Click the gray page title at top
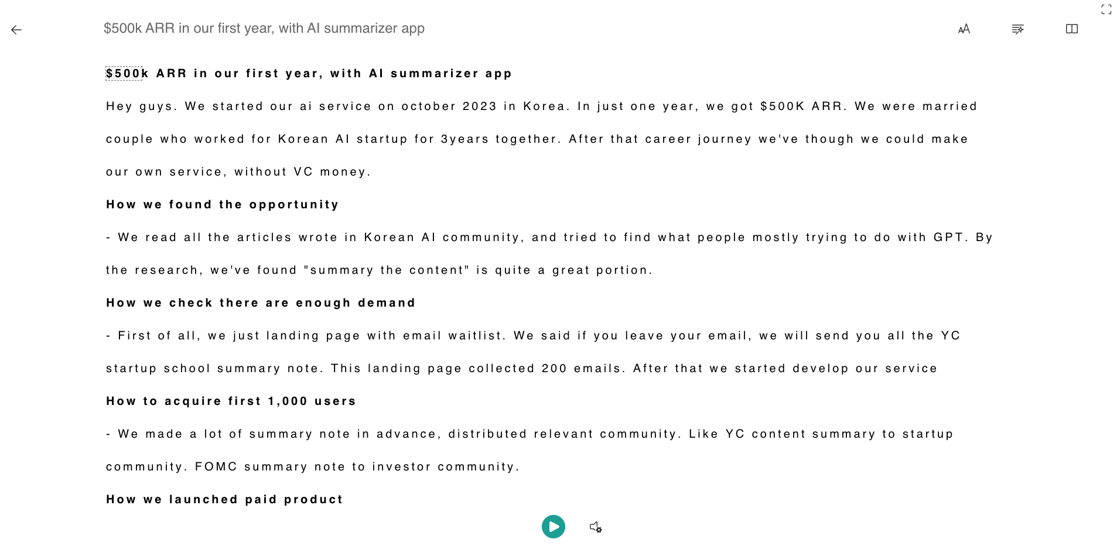Image resolution: width=1117 pixels, height=560 pixels. point(264,29)
